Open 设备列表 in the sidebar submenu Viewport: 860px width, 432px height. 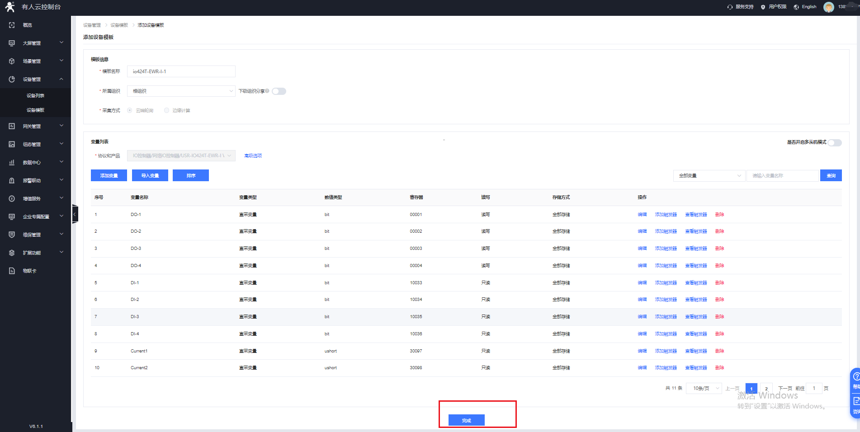(x=35, y=96)
